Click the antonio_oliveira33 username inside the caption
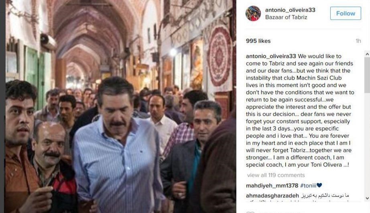This screenshot has width=370, height=213. [270, 56]
